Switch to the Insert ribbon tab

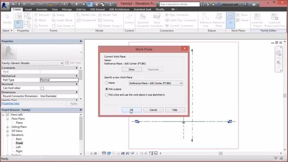[28, 9]
